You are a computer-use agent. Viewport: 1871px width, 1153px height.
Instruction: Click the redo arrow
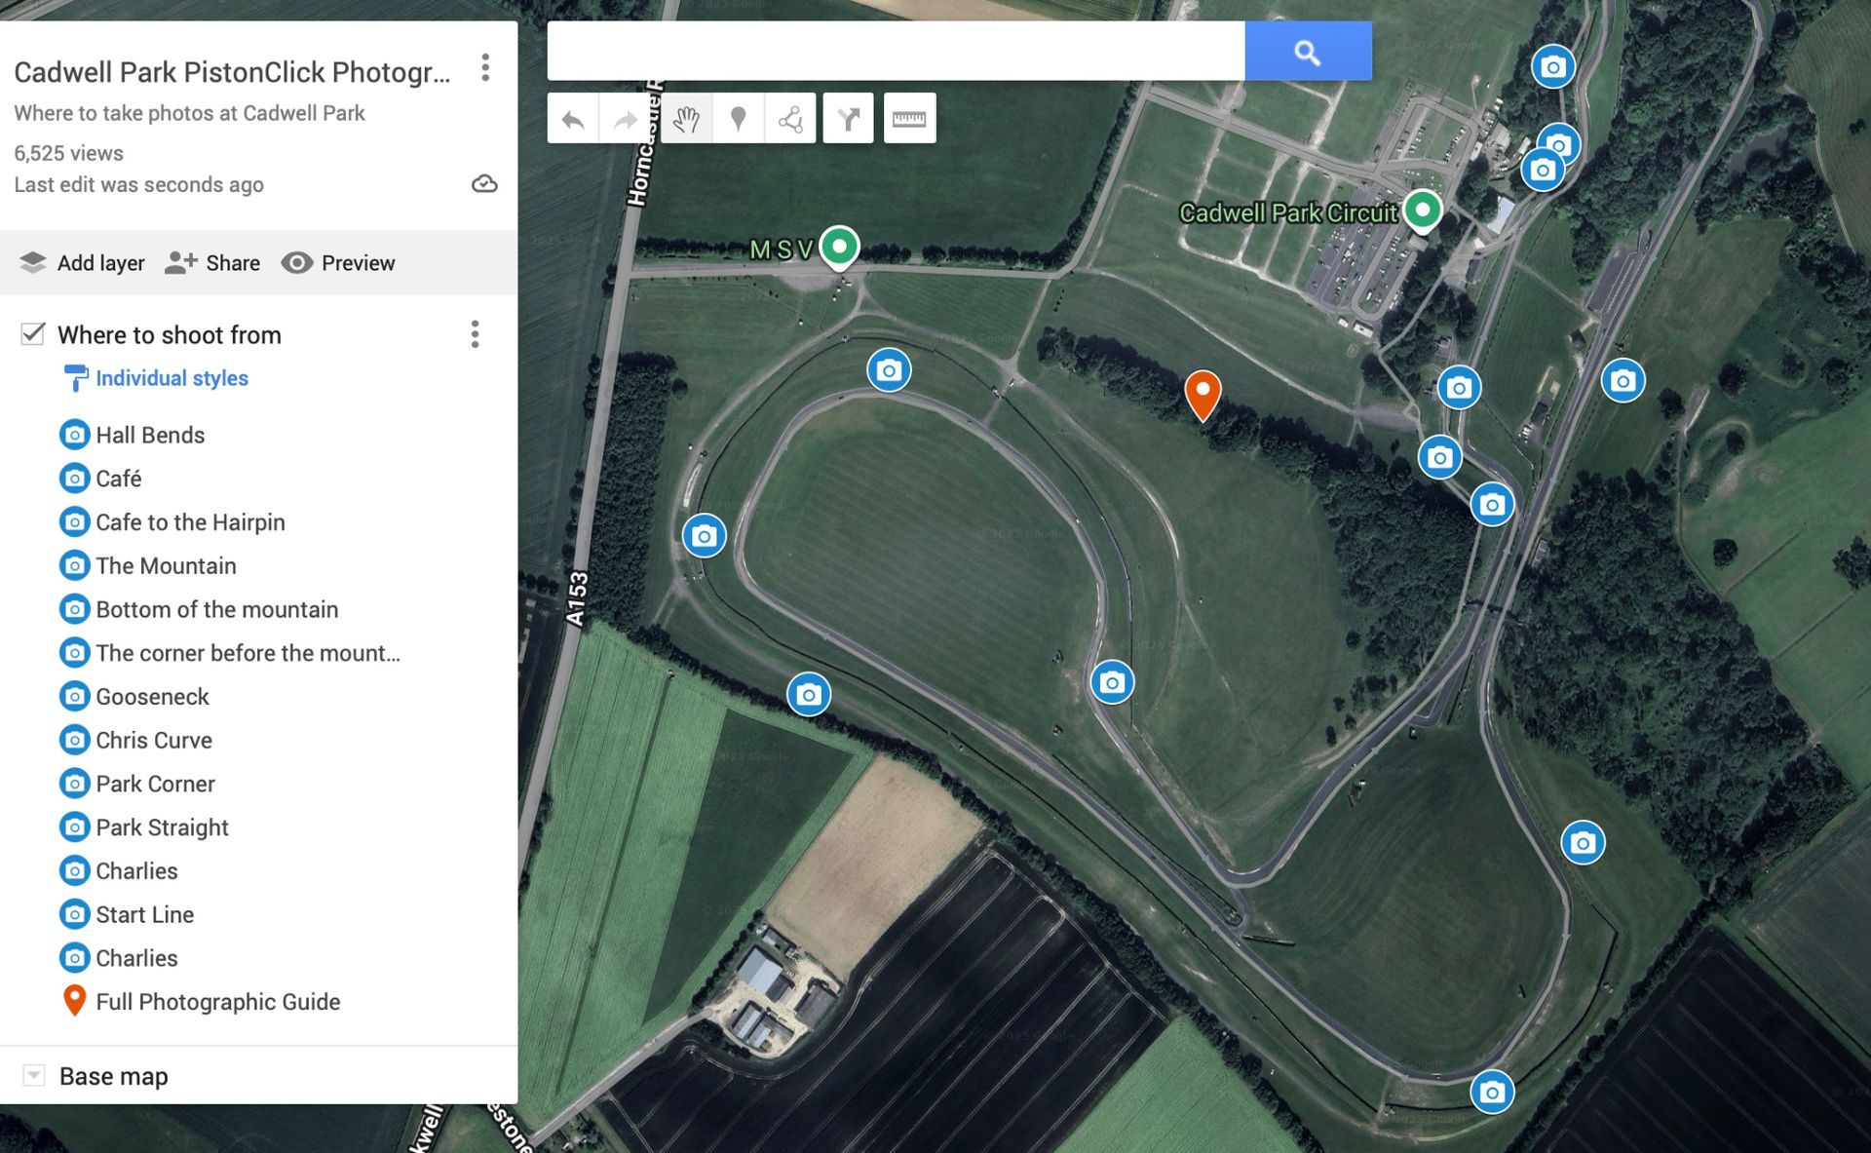point(625,117)
